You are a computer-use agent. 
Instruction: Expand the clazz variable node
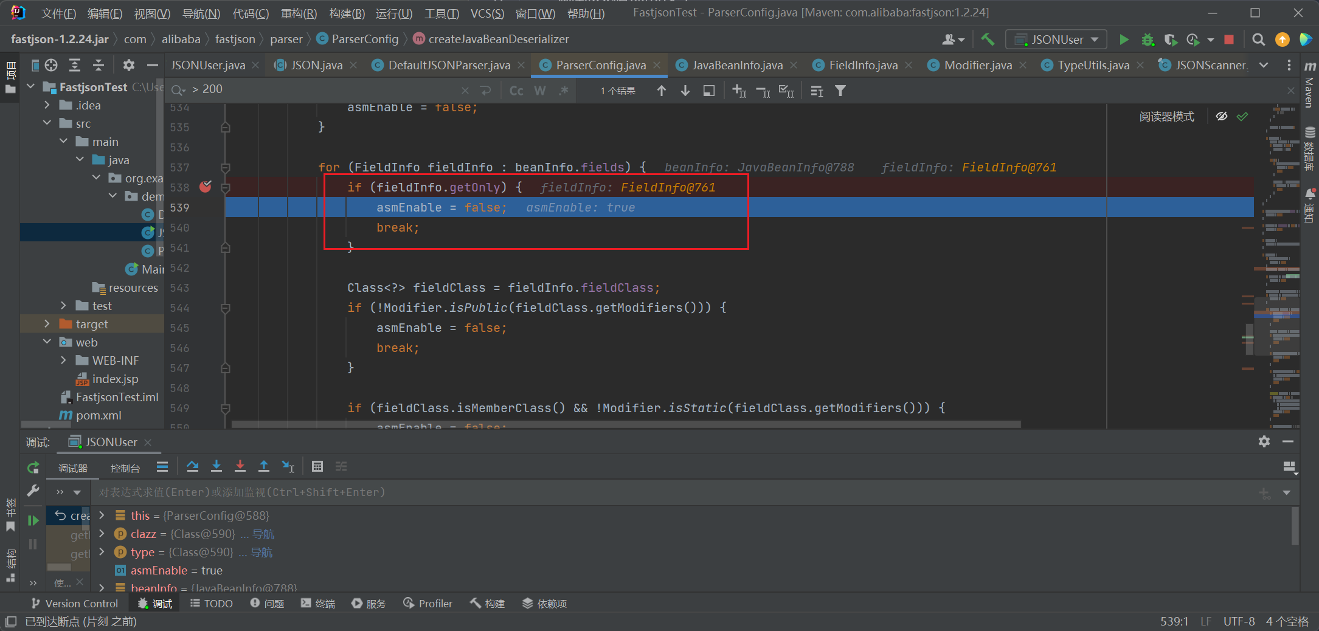point(102,534)
